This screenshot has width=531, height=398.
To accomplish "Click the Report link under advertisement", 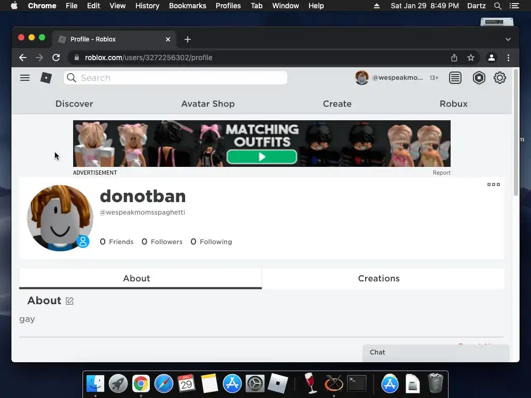I will click(x=442, y=173).
